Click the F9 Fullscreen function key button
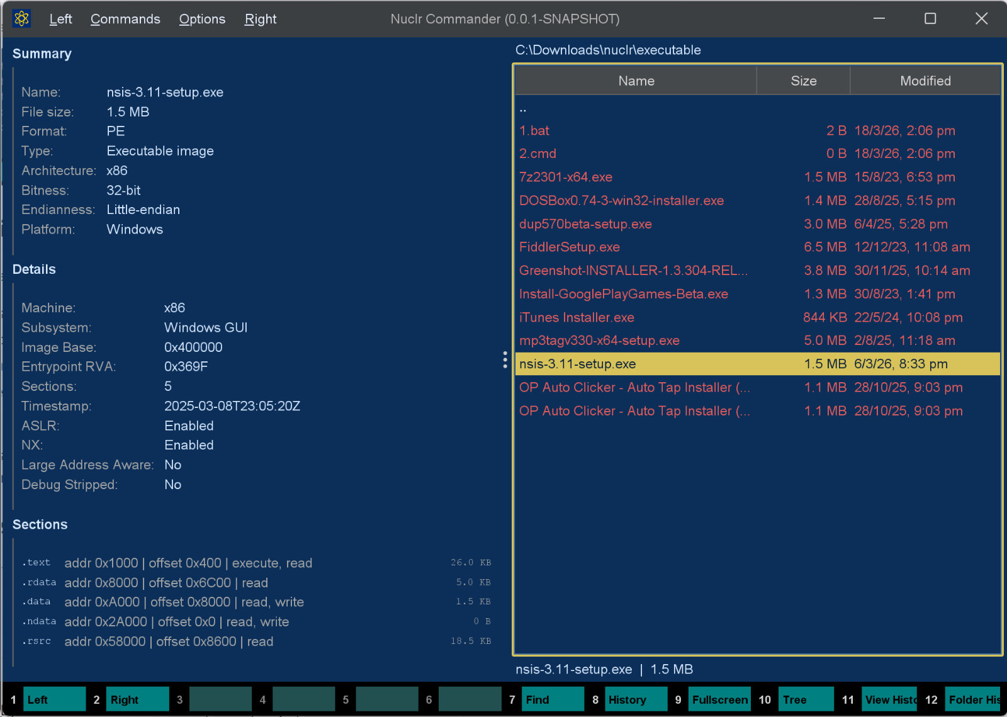This screenshot has height=717, width=1007. pyautogui.click(x=719, y=699)
